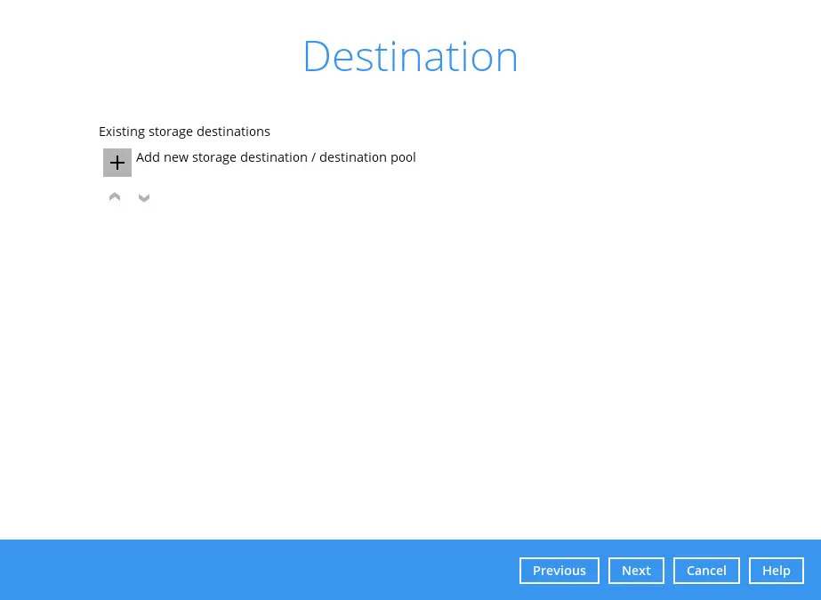Image resolution: width=821 pixels, height=600 pixels.
Task: Move destination up with upward chevron
Action: (x=115, y=196)
